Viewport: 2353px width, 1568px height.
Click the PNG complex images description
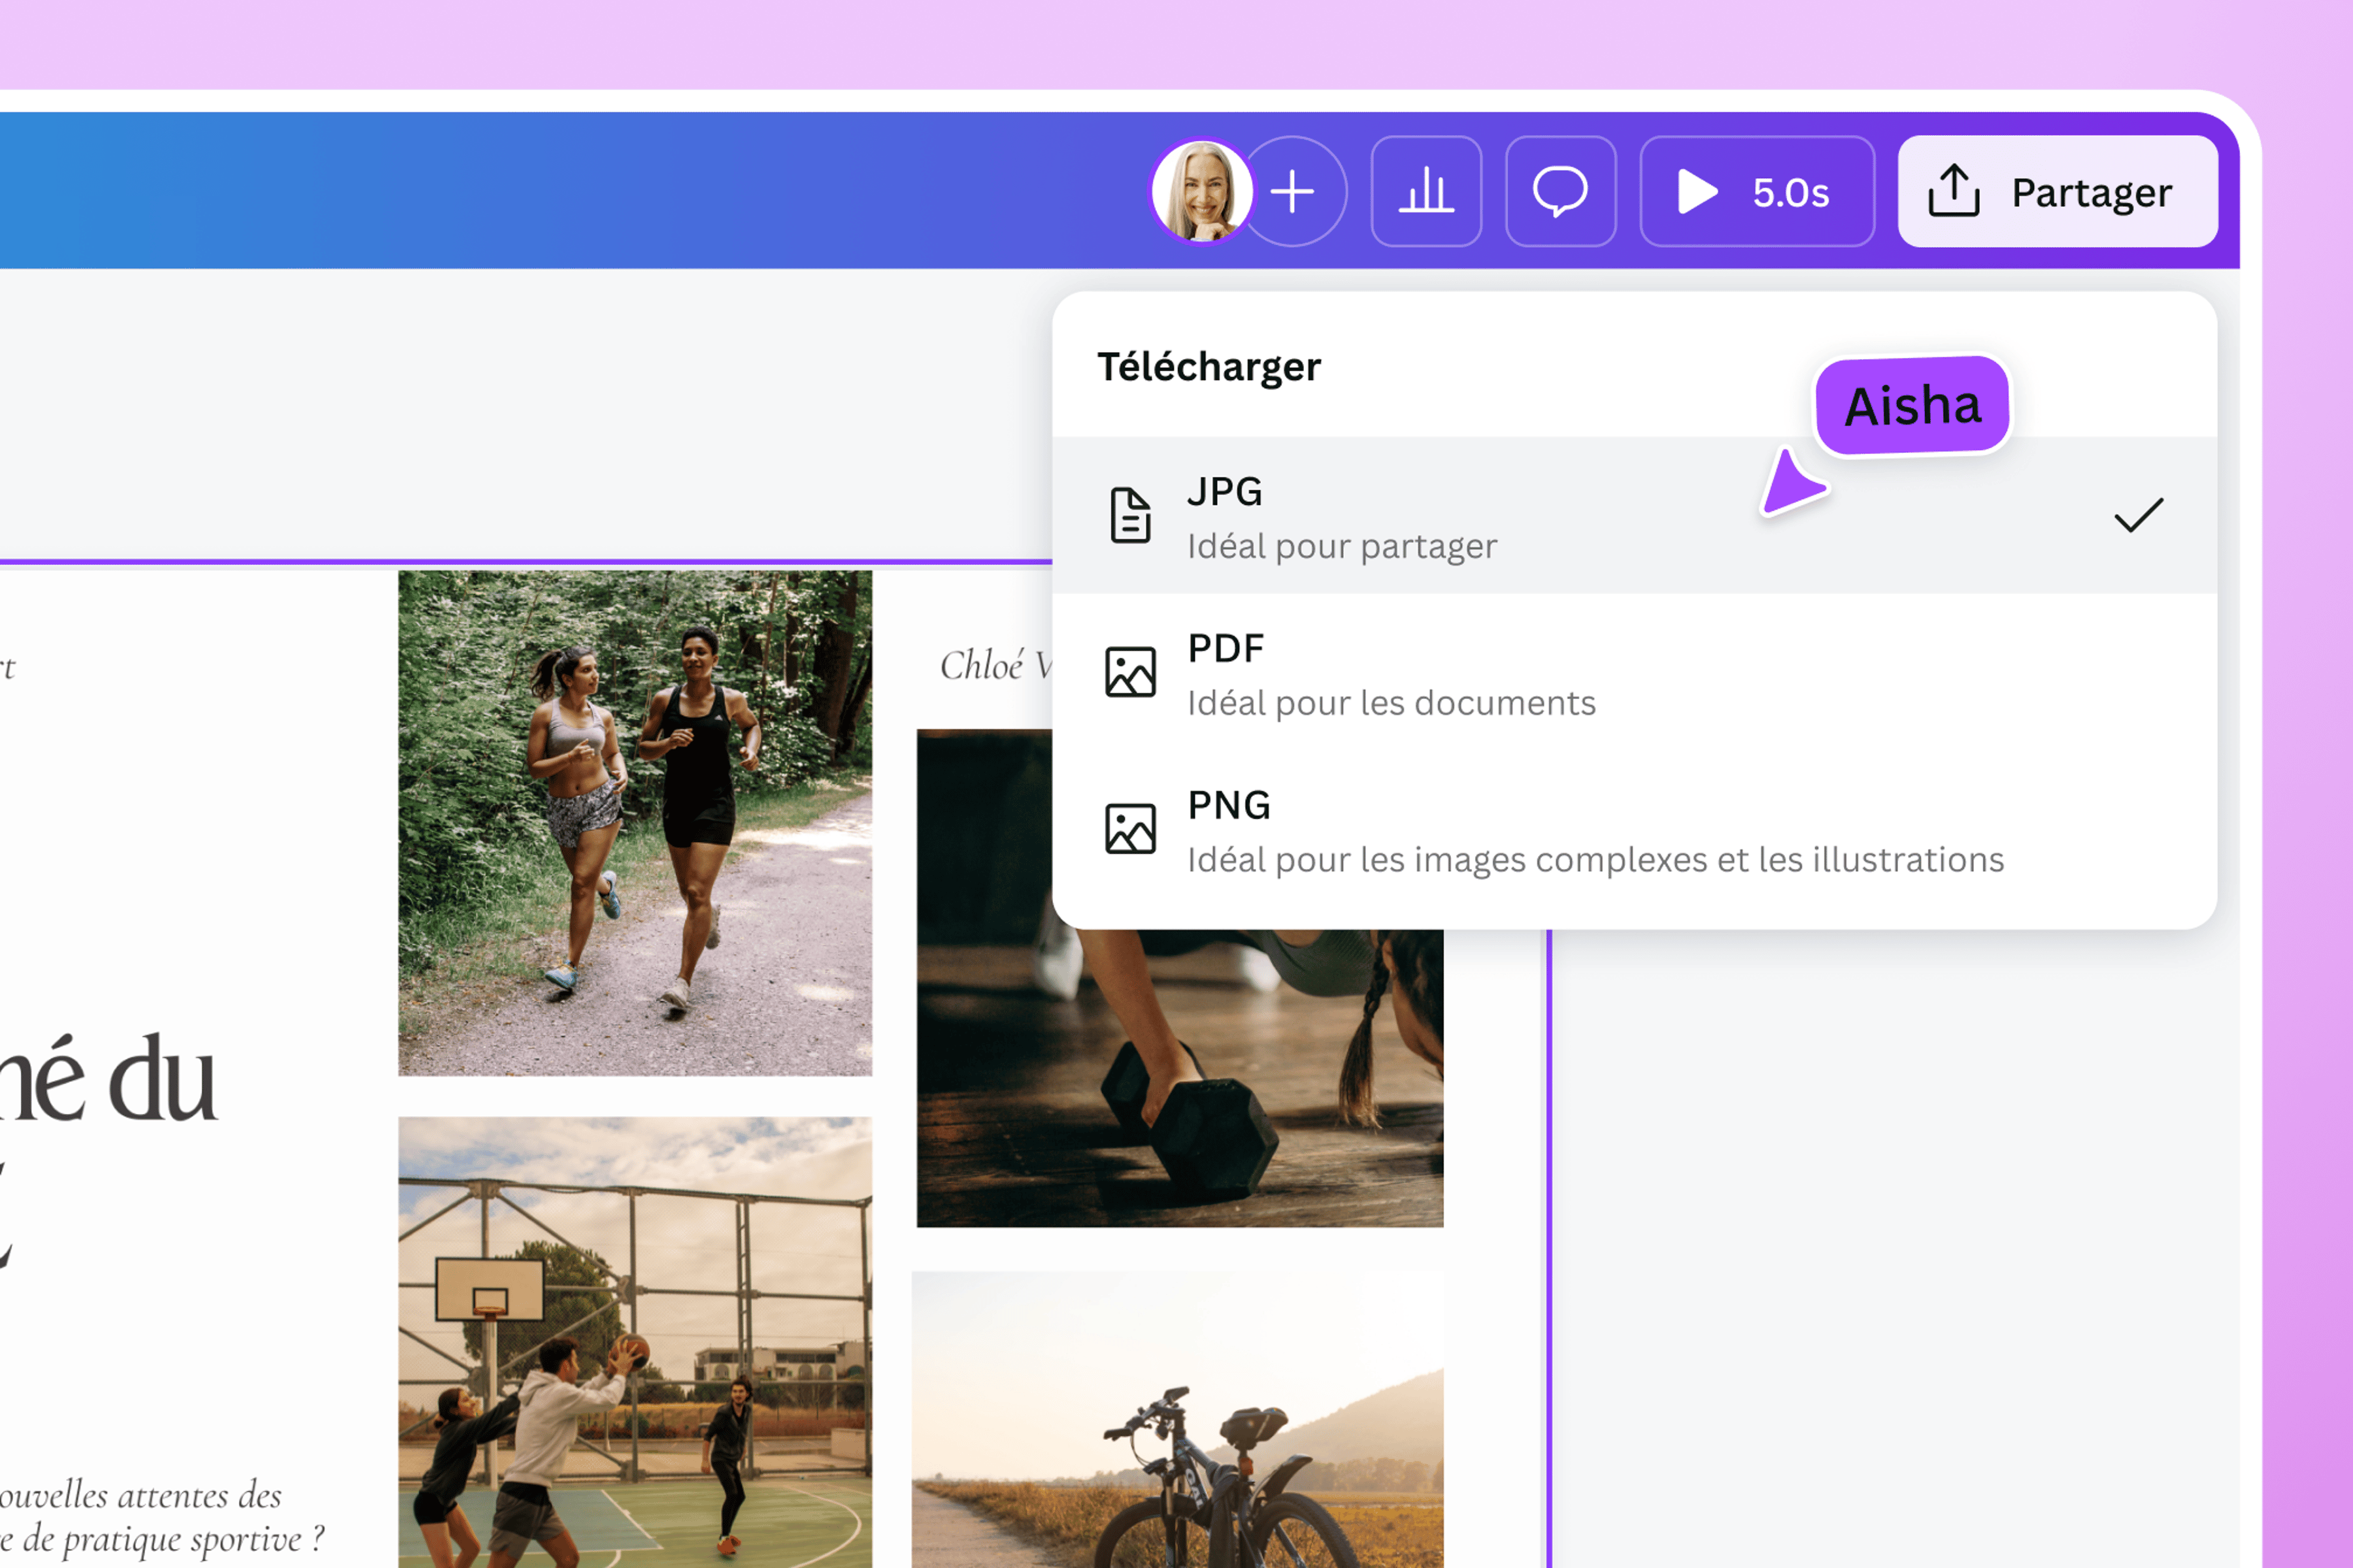1595,860
